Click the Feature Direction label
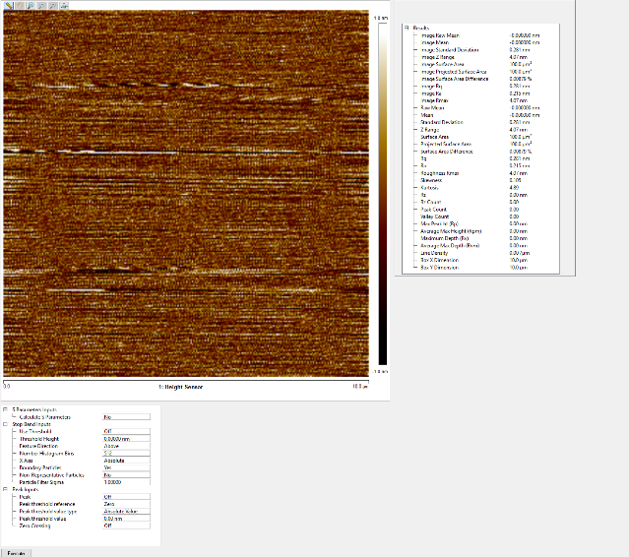This screenshot has height=557, width=629. point(38,446)
